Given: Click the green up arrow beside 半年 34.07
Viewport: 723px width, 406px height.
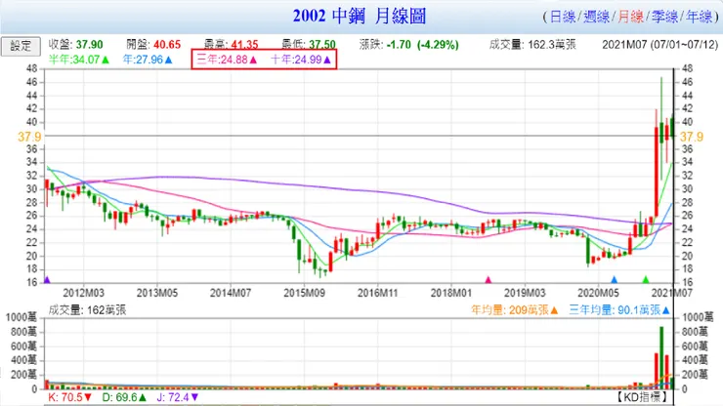Looking at the screenshot, I should tap(106, 60).
